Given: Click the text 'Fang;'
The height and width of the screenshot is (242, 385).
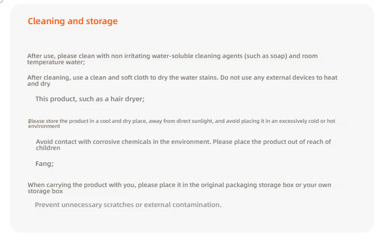Looking at the screenshot, I should [45, 163].
